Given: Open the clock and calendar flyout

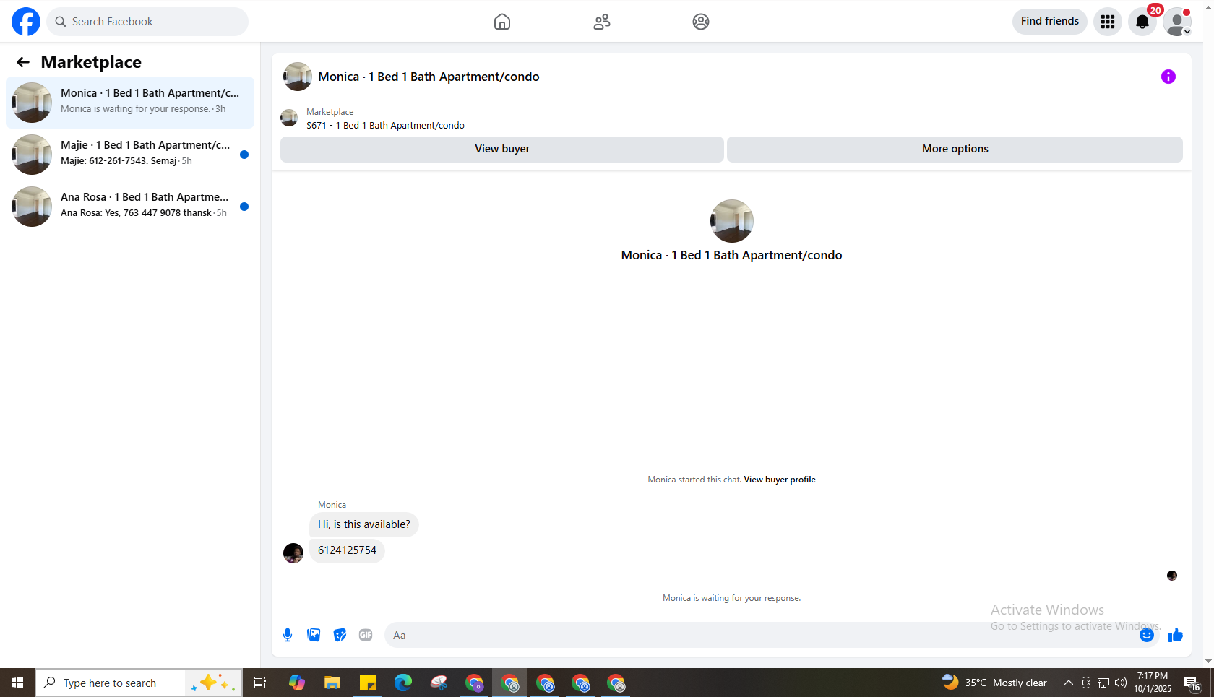Looking at the screenshot, I should click(x=1153, y=683).
